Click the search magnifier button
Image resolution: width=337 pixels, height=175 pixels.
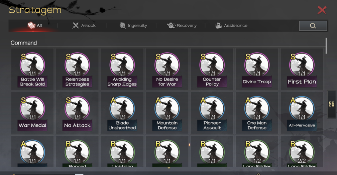(x=313, y=26)
